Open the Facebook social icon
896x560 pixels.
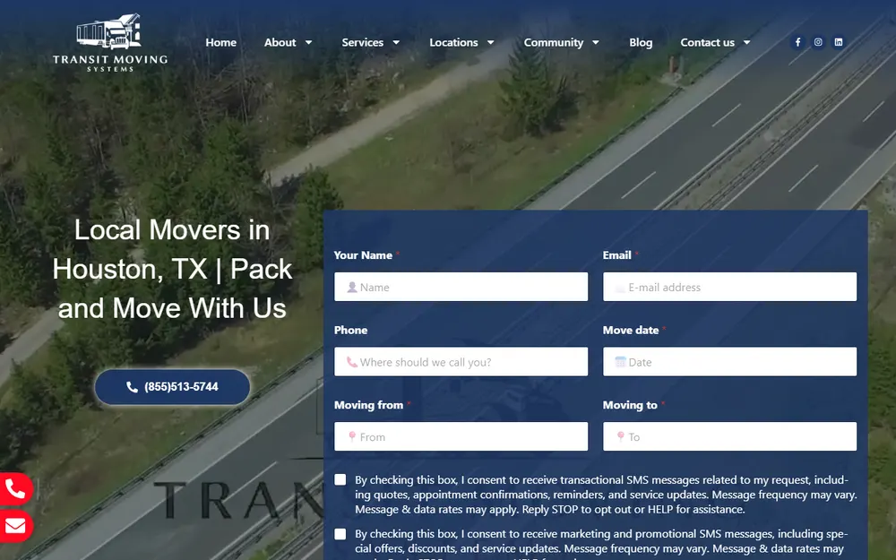click(797, 42)
